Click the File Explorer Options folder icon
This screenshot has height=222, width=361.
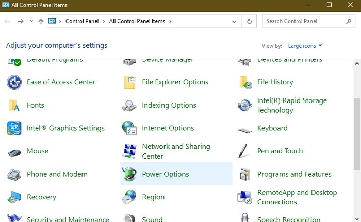point(130,82)
